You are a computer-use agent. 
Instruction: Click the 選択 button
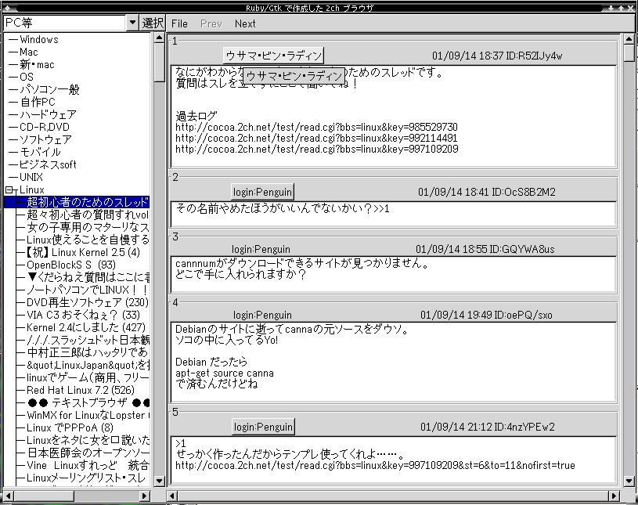click(x=153, y=23)
